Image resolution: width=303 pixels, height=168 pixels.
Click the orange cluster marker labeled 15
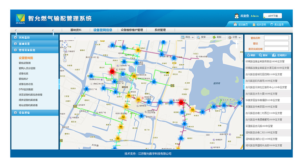[138, 50]
